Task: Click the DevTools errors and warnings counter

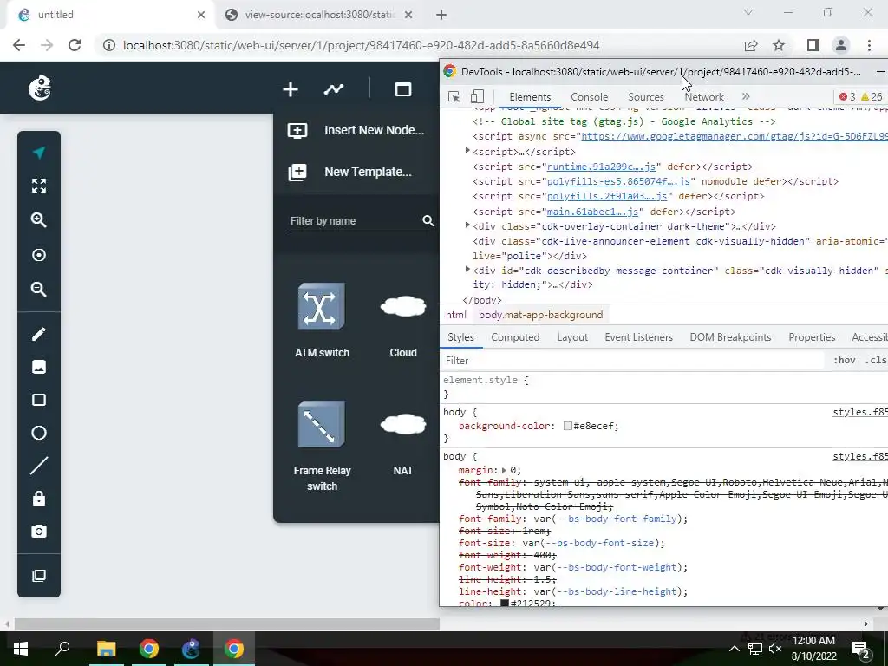Action: [x=861, y=97]
